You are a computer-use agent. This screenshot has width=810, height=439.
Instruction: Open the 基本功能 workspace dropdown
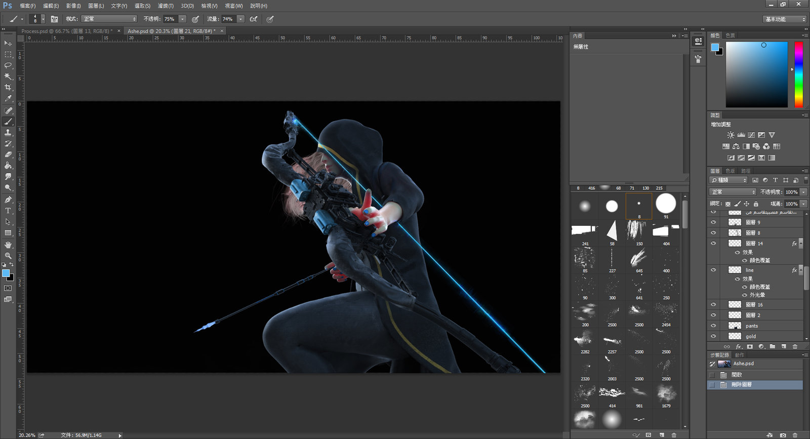[784, 19]
